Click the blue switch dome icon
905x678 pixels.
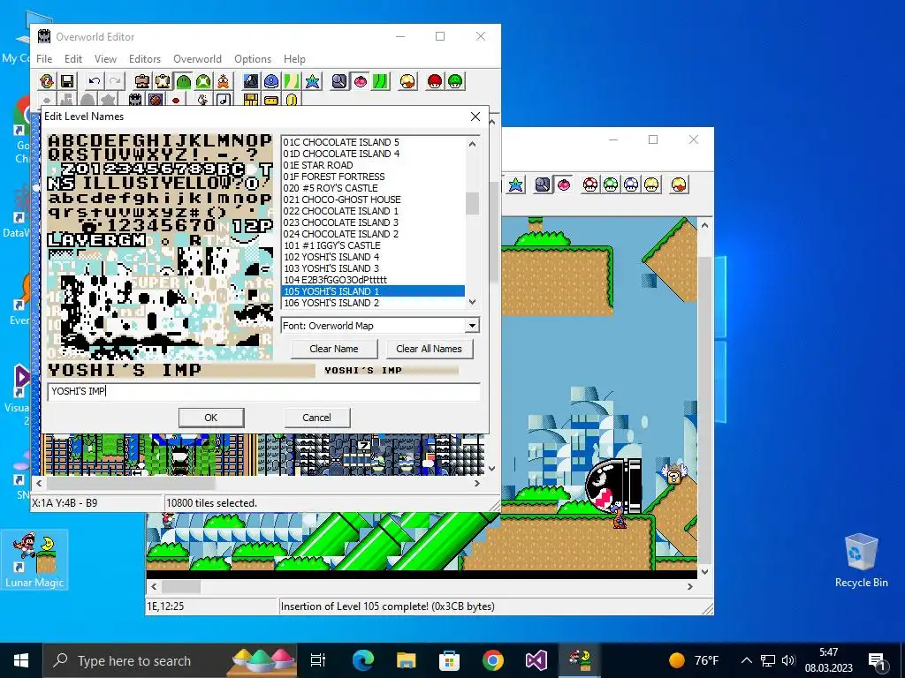[x=271, y=81]
